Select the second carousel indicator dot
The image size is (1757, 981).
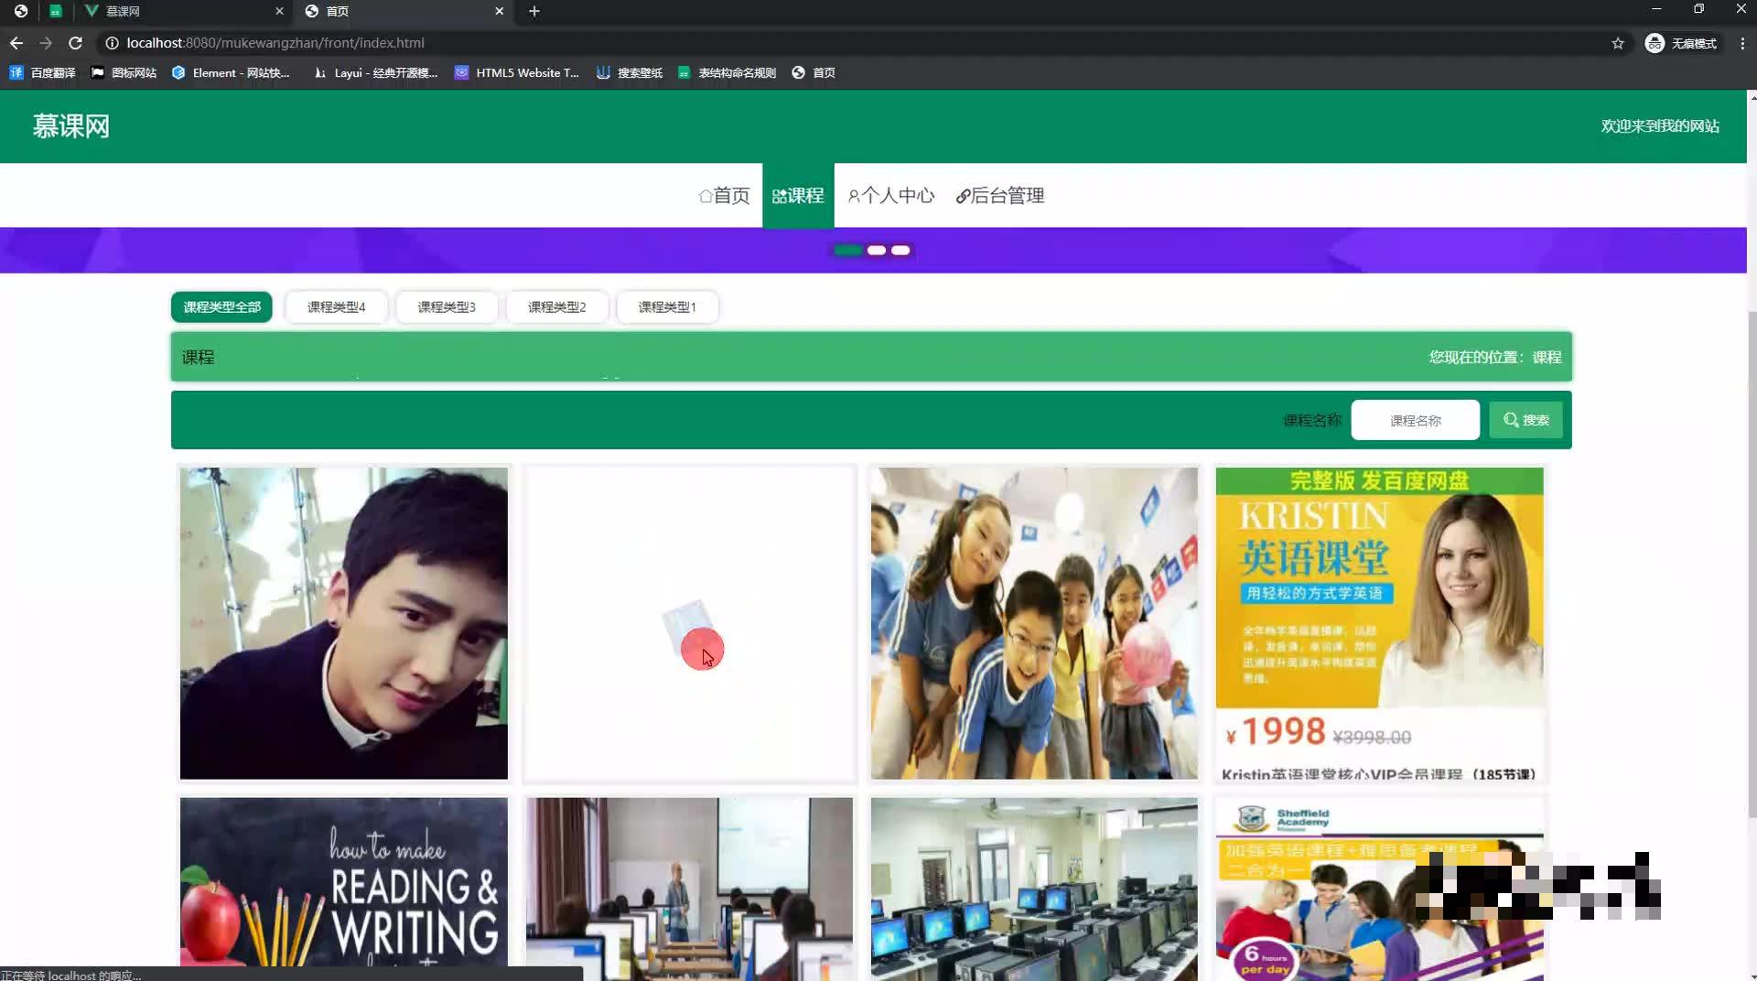(878, 250)
